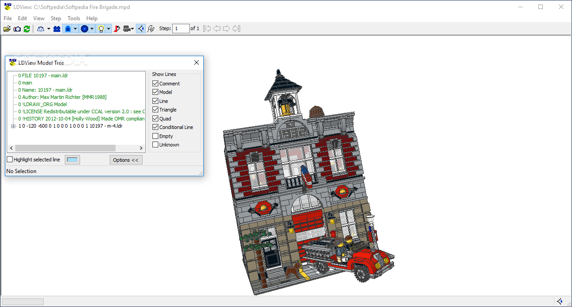Open the dropdown arrow beside blue sphere

92,29
